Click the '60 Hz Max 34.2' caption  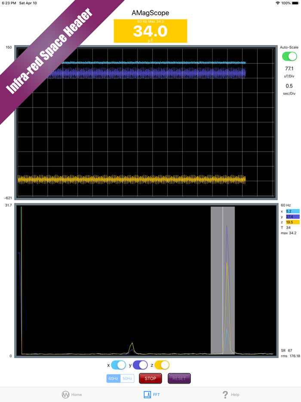150,22
